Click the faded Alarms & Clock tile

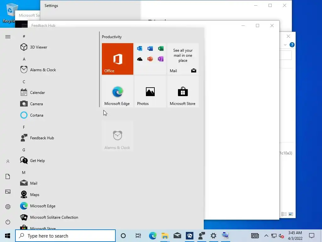click(x=118, y=136)
